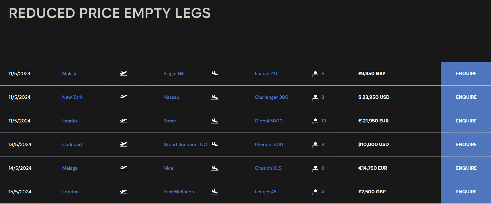
Task: Click the passenger icon in the Citation XLS row
Action: 315,168
